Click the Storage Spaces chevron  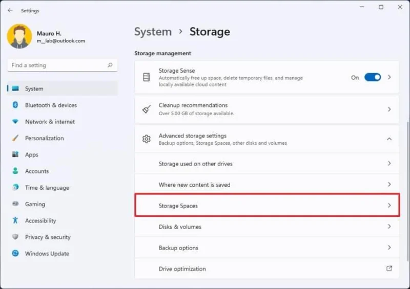point(389,206)
